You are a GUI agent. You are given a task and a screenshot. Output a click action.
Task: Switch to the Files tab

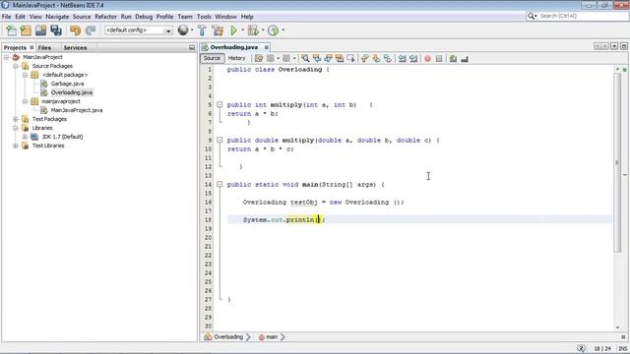coord(44,47)
